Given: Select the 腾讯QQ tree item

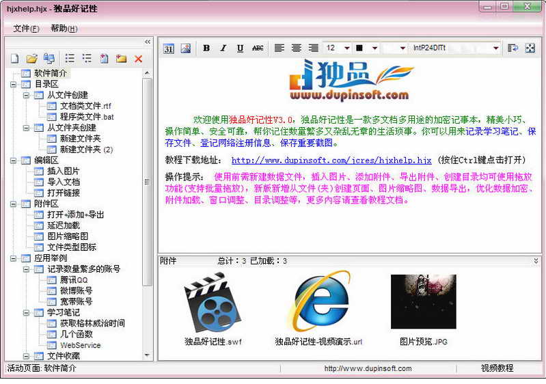Looking at the screenshot, I should (x=74, y=280).
